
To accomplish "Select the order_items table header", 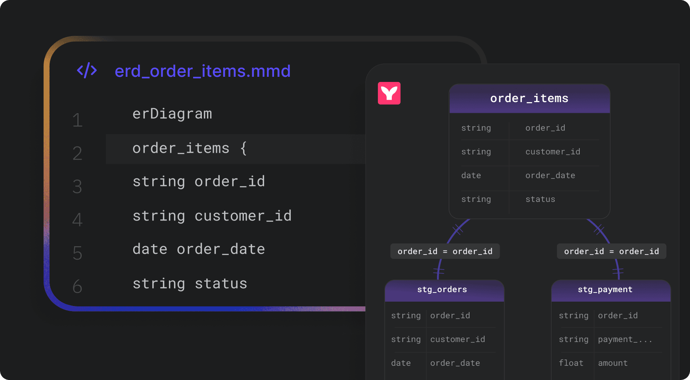I will pos(529,99).
